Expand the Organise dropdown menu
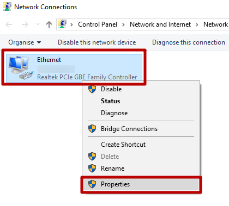 coord(25,42)
